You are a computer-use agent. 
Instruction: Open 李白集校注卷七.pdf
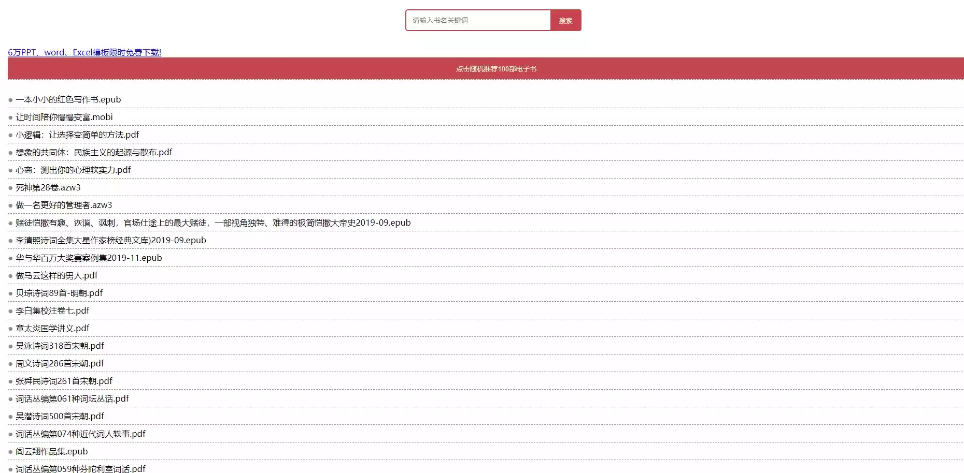52,311
